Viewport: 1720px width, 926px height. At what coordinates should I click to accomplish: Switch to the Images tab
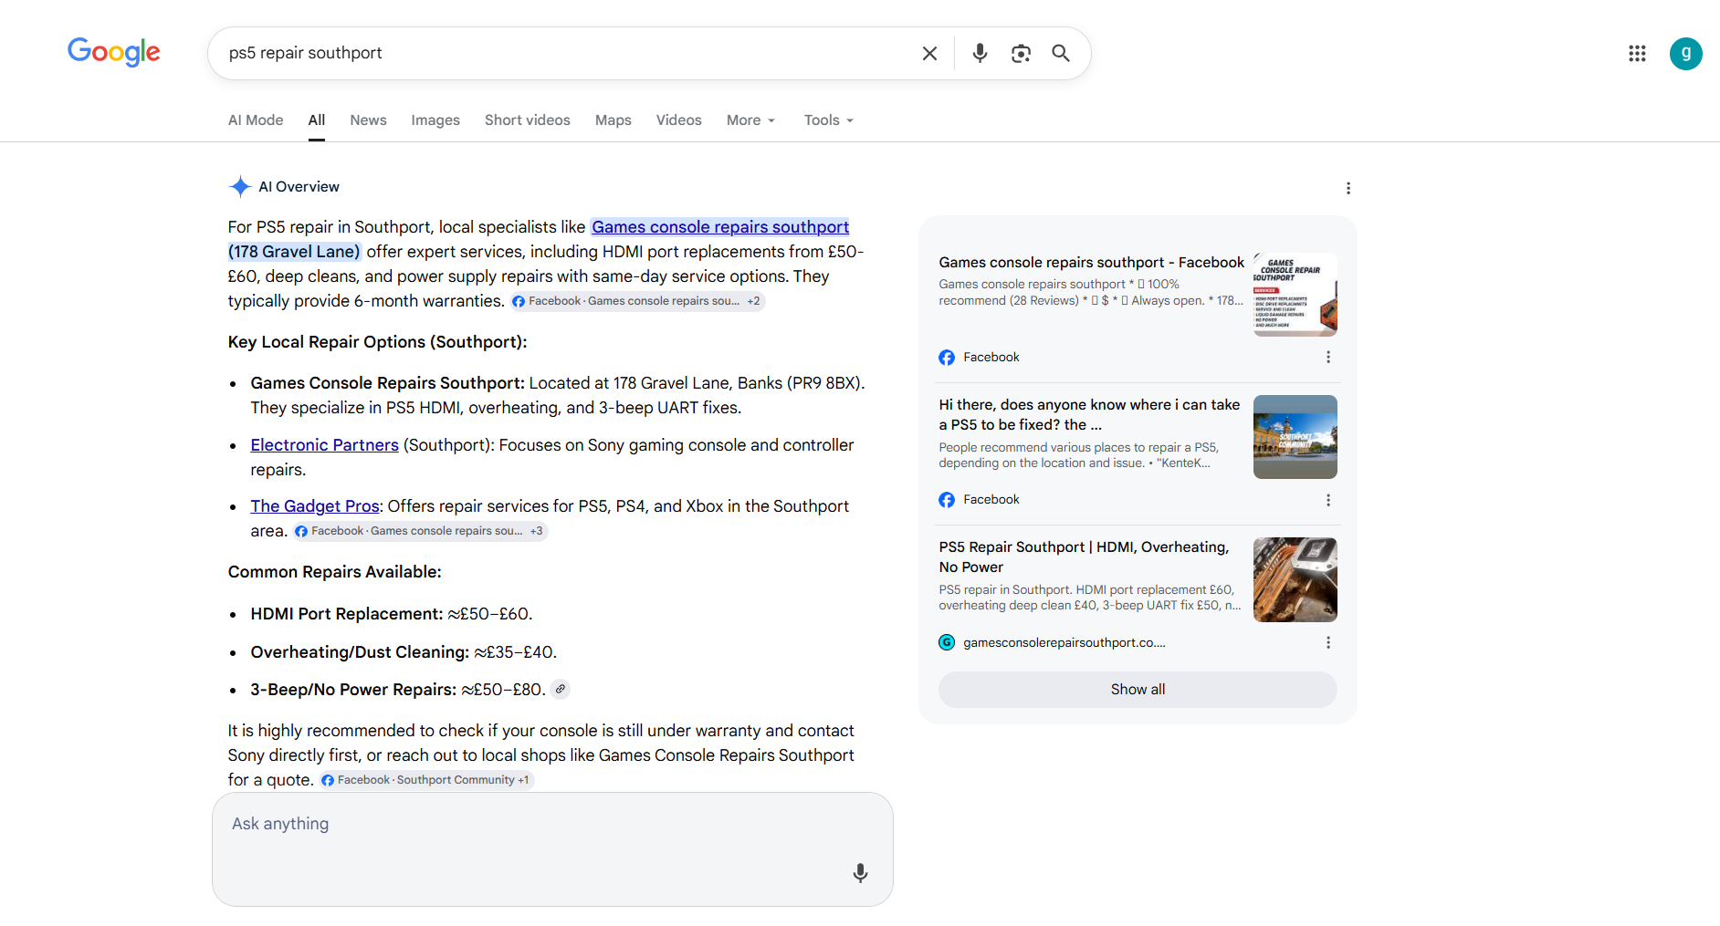435,120
